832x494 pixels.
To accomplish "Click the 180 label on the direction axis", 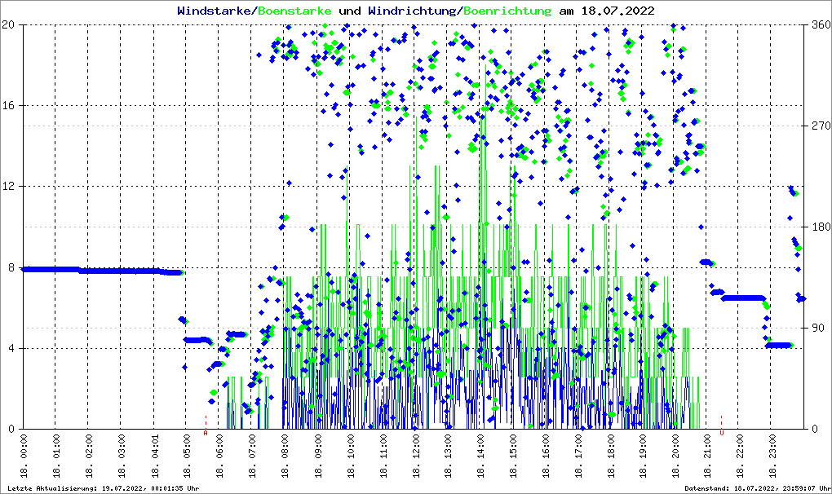I will coord(820,227).
